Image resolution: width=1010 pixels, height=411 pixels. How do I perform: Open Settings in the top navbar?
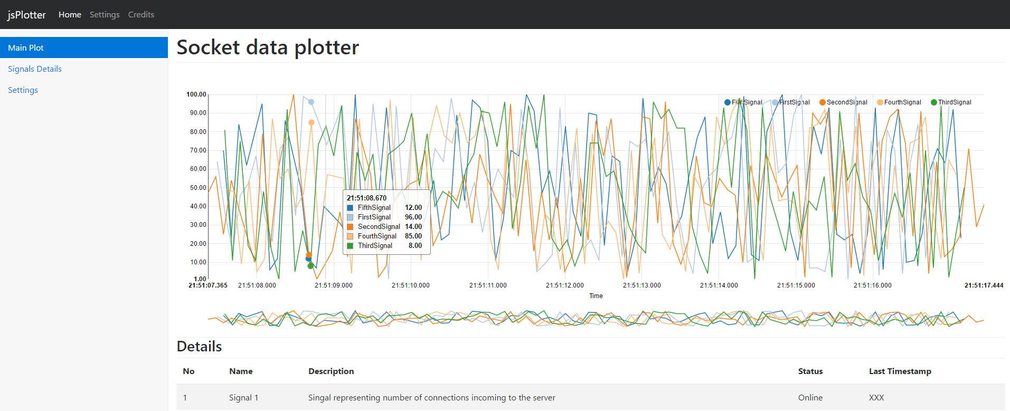point(105,15)
